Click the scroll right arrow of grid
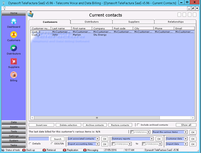The width and height of the screenshot is (201, 153). 193,118
